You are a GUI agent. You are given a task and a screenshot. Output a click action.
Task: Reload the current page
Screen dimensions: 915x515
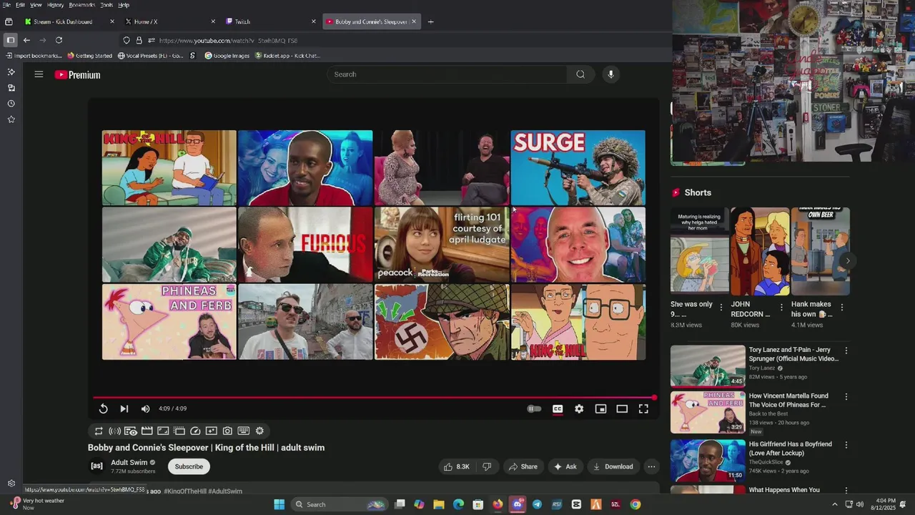click(59, 40)
